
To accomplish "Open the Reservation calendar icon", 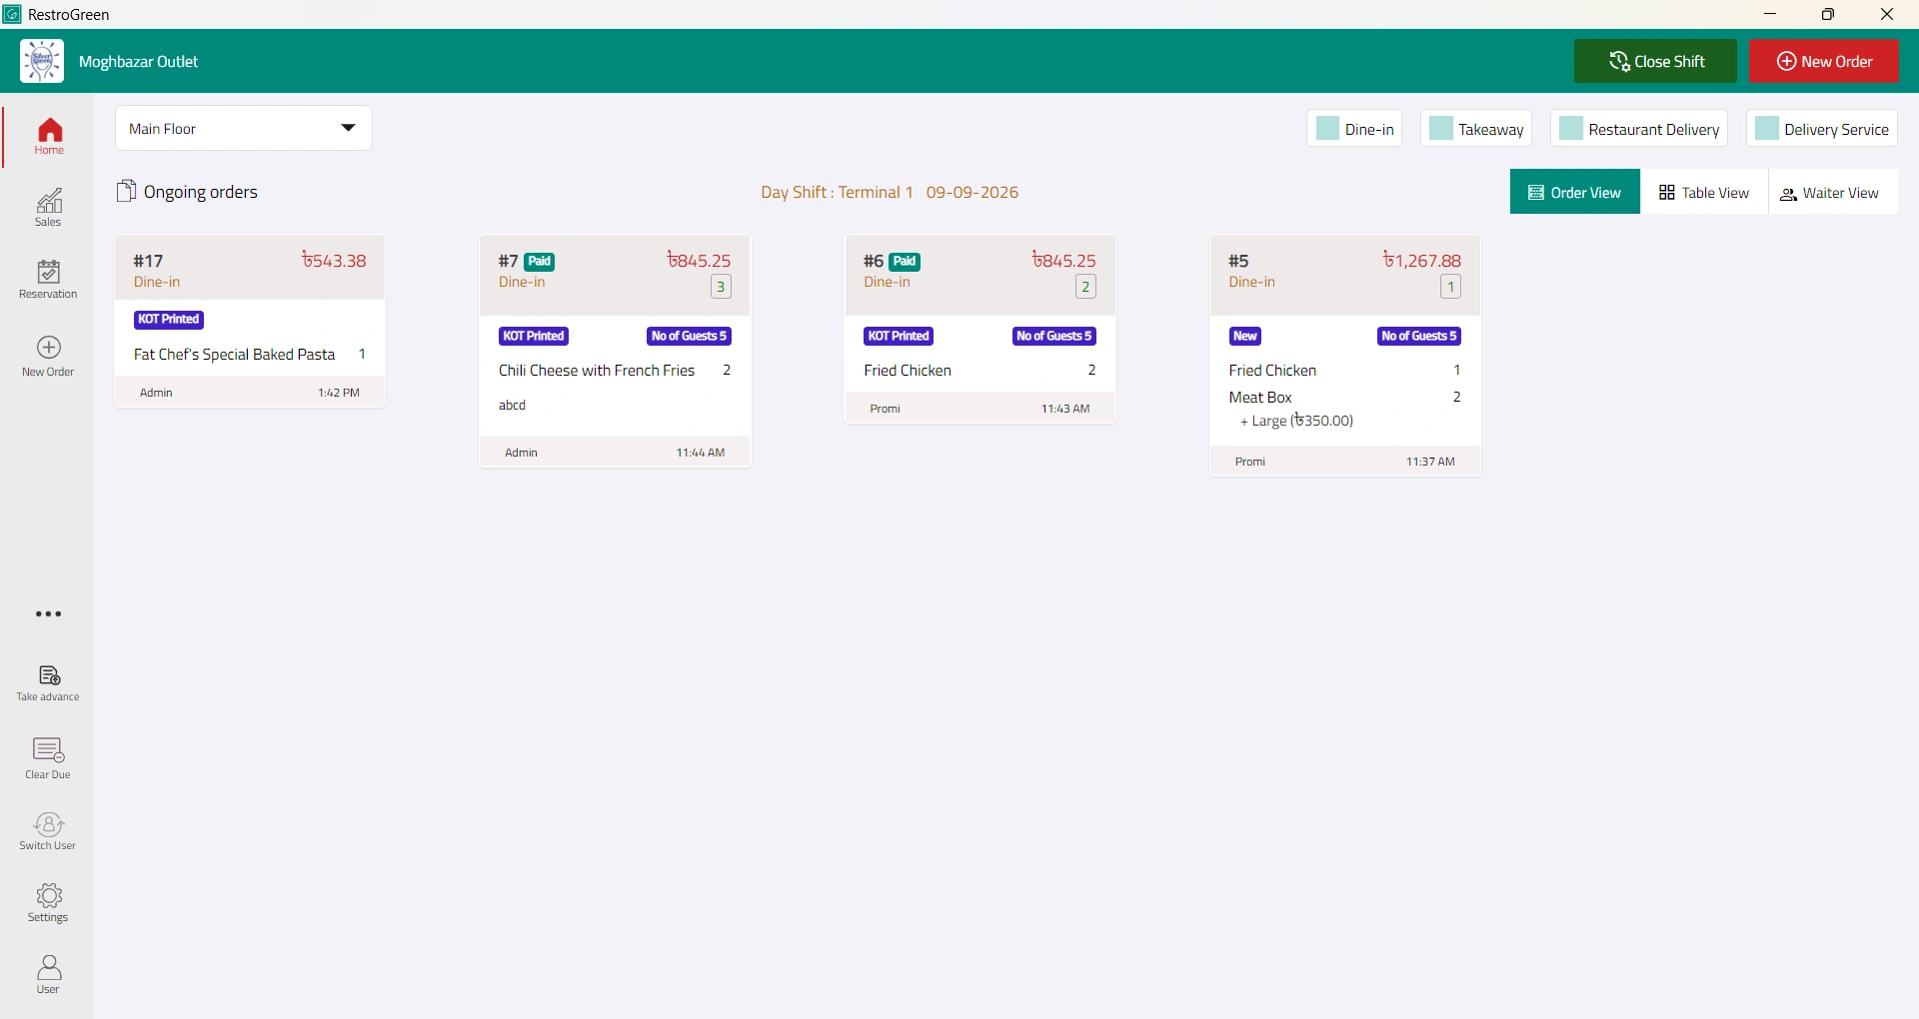I will pos(48,280).
